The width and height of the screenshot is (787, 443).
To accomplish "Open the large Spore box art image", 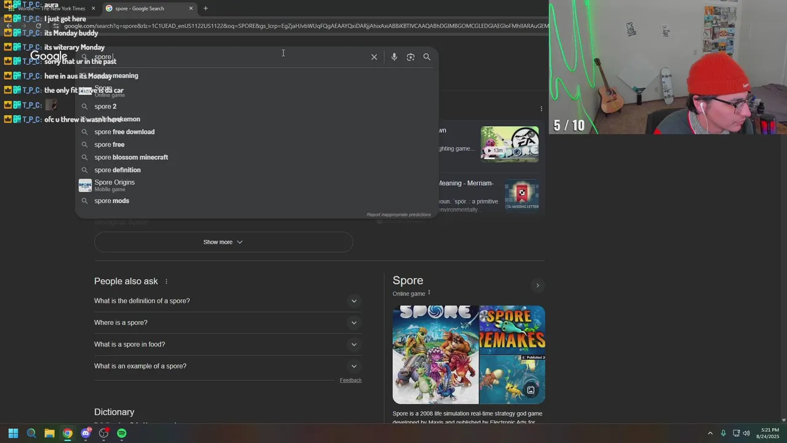I will pyautogui.click(x=435, y=354).
